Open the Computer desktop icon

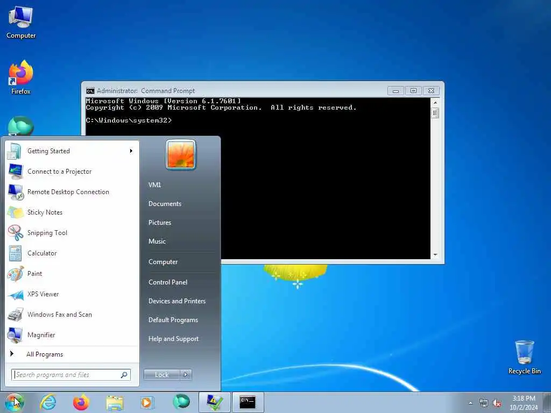coord(21,22)
